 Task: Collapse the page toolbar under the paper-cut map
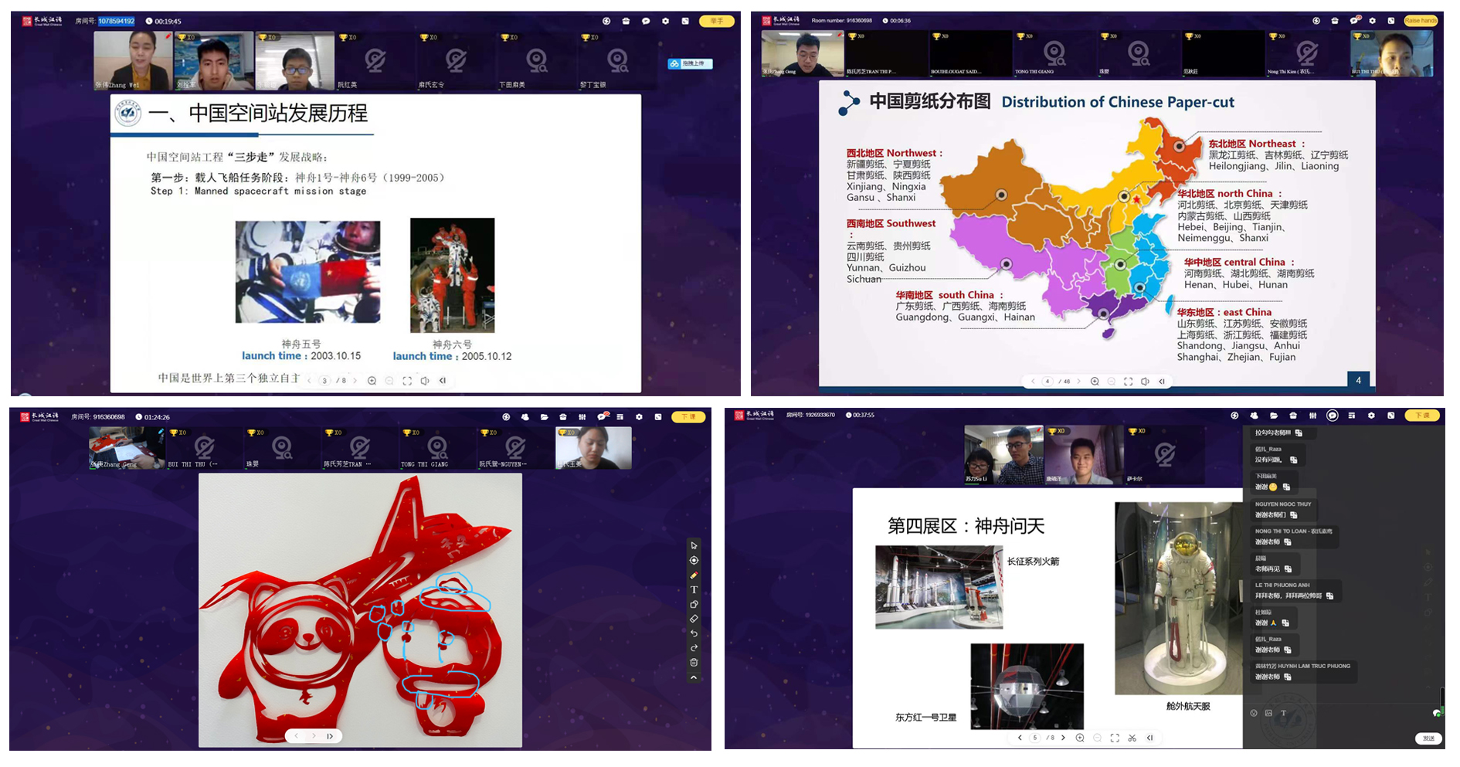tap(1162, 382)
